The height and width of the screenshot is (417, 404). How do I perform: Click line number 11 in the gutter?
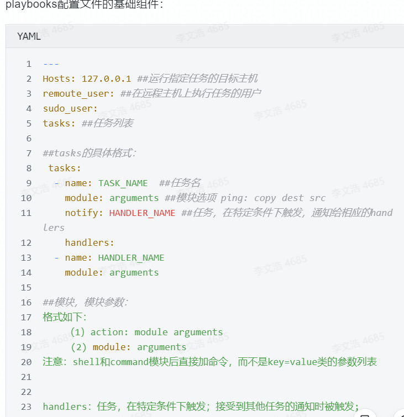[26, 213]
